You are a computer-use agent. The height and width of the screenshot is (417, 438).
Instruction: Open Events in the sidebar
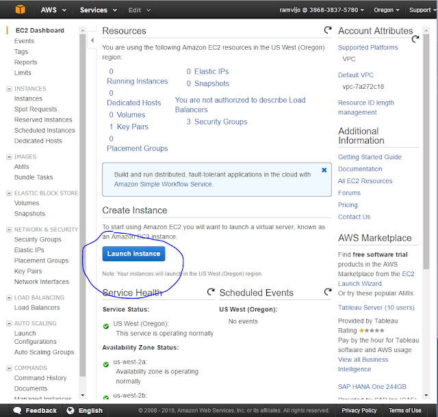(24, 41)
